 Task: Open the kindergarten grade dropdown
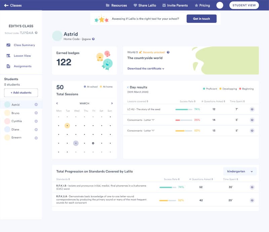pos(240,171)
